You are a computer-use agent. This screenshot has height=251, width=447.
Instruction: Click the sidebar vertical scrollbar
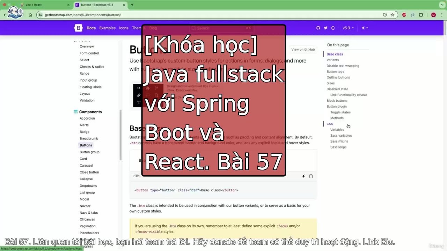121,135
